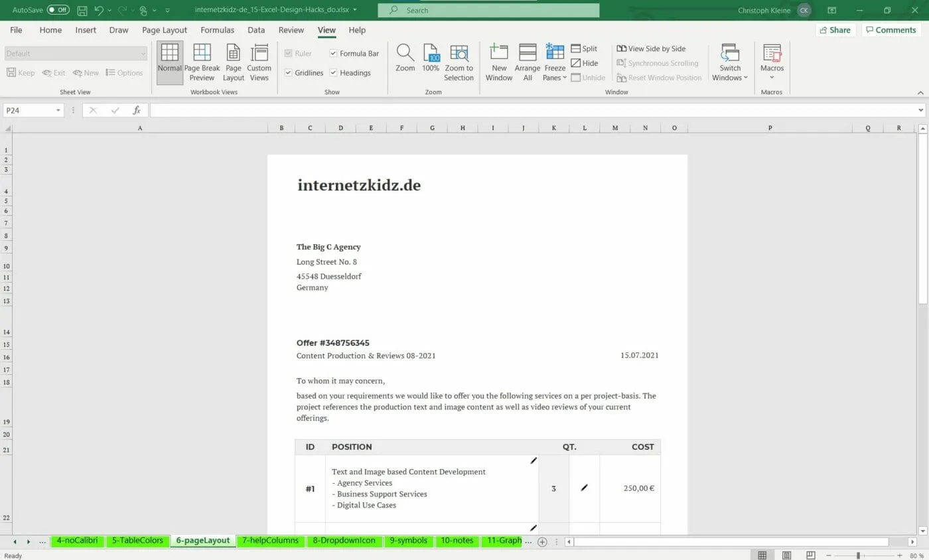929x560 pixels.
Task: Switch to Page Layout view mode
Action: [233, 60]
